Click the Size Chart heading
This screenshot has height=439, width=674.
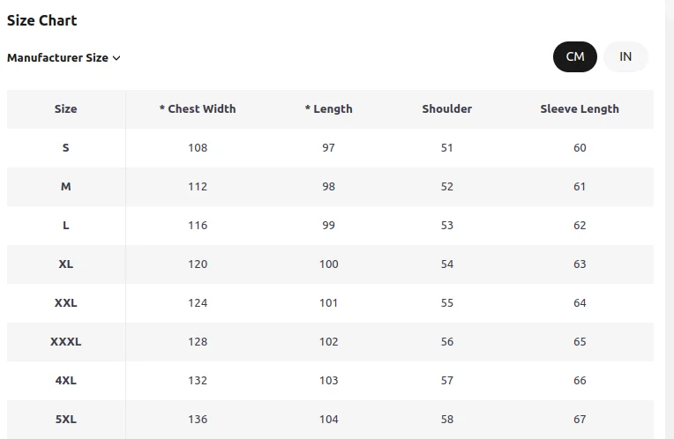coord(41,20)
